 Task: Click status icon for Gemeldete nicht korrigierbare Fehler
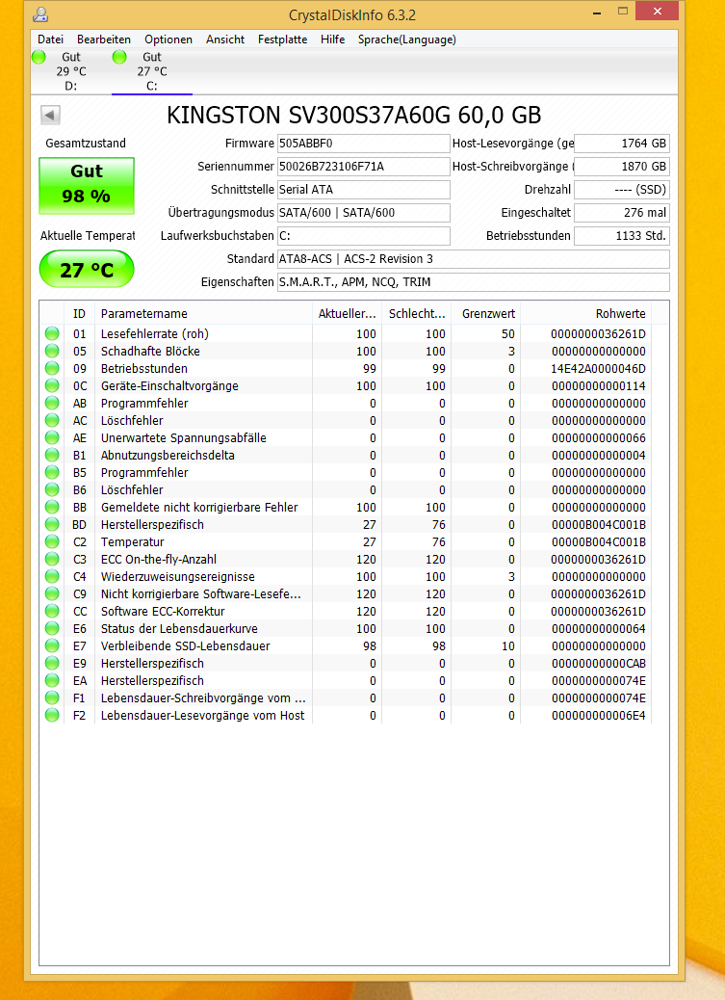pos(52,507)
